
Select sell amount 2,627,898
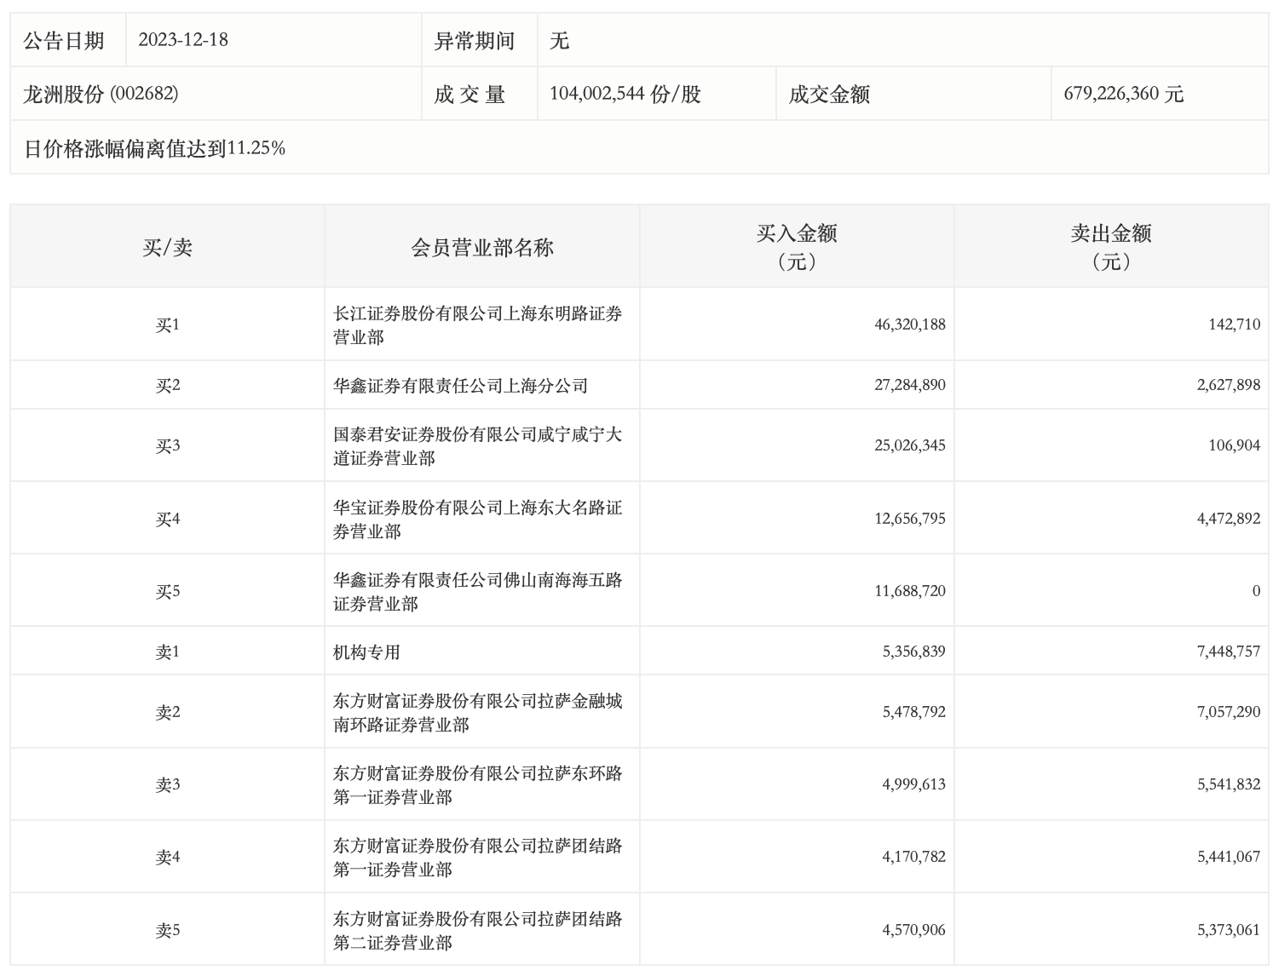tap(1228, 385)
